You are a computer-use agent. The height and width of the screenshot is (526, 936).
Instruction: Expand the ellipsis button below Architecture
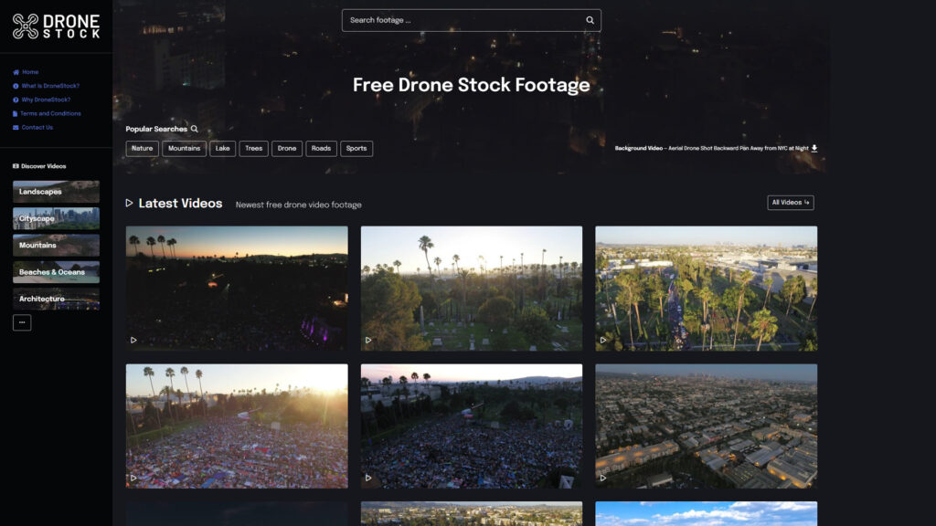[21, 322]
